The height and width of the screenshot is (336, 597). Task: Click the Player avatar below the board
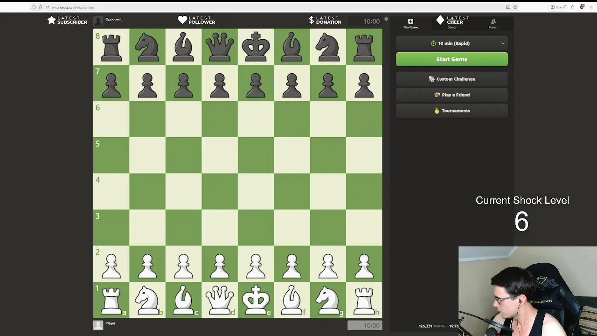pyautogui.click(x=98, y=325)
